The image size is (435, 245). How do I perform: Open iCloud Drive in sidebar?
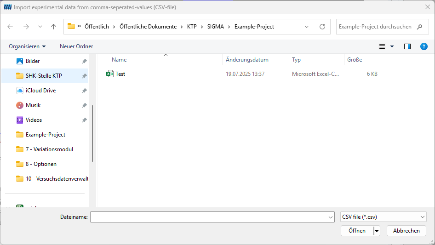(x=41, y=91)
